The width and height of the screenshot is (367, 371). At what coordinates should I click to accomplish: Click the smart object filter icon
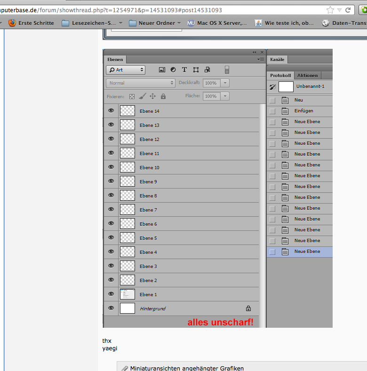[207, 70]
